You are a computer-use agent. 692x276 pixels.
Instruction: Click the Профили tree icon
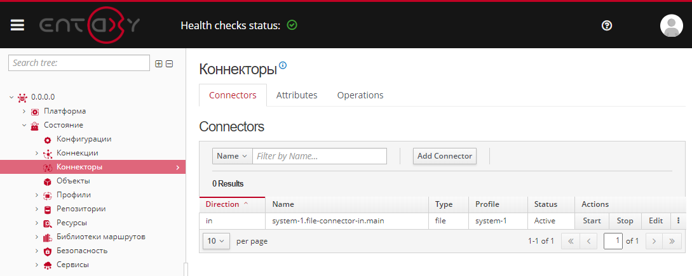pyautogui.click(x=48, y=195)
